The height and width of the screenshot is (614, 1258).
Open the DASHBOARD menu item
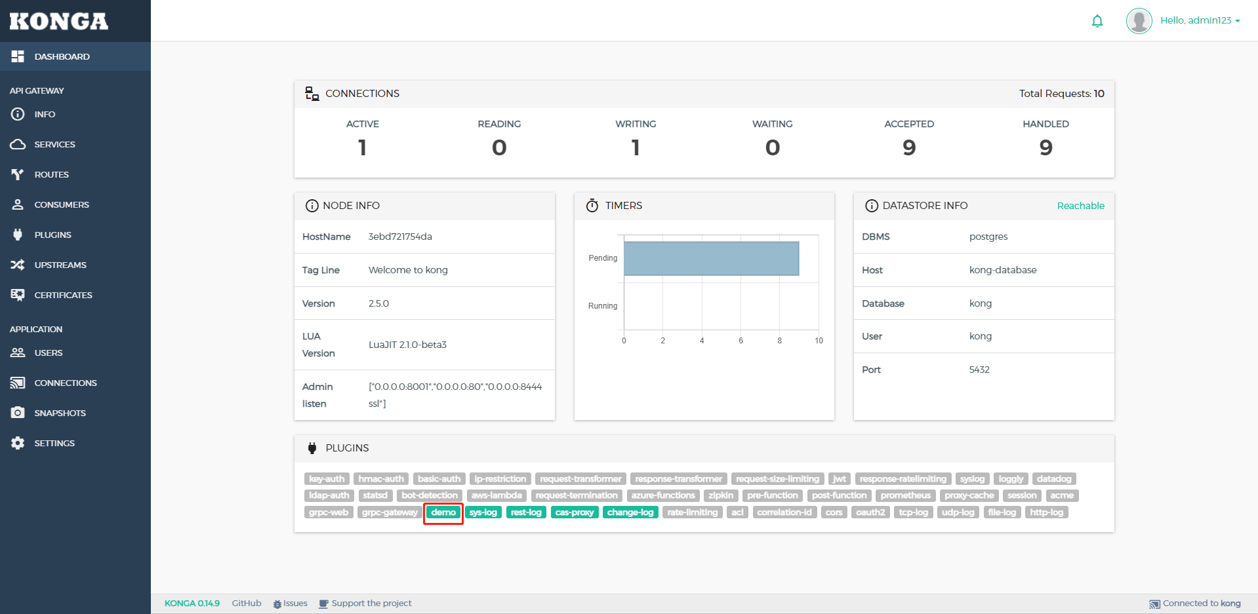(75, 56)
